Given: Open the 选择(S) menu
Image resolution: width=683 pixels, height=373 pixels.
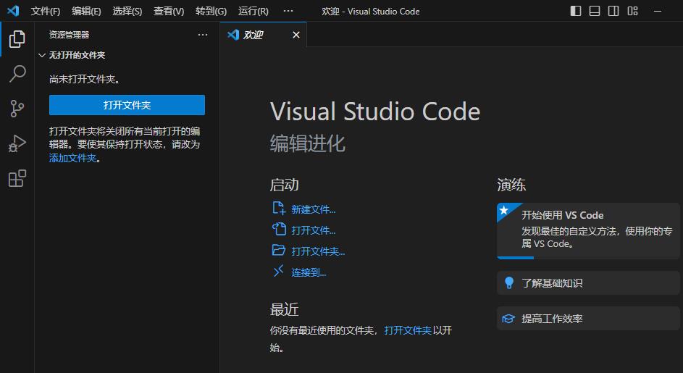Looking at the screenshot, I should pyautogui.click(x=127, y=12).
